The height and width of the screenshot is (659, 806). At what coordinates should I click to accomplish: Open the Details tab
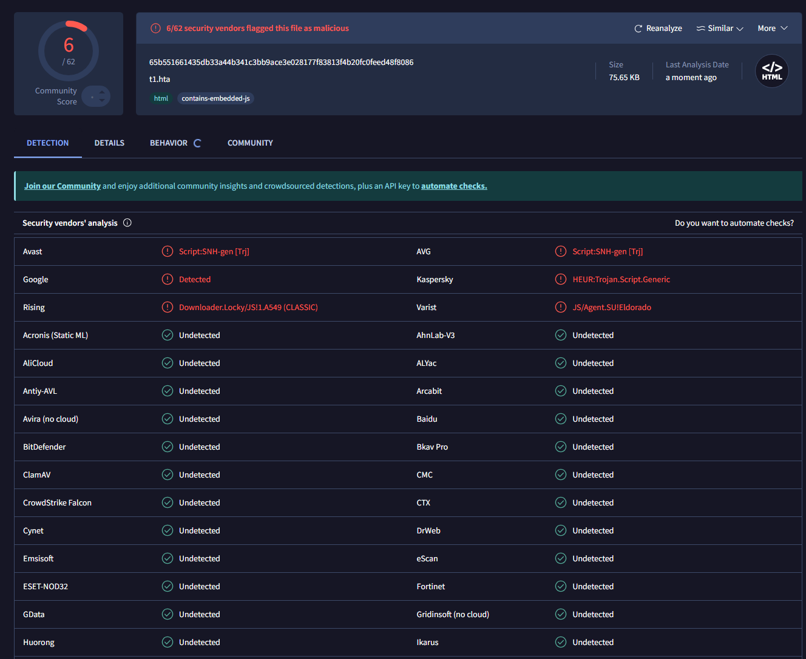(x=109, y=143)
